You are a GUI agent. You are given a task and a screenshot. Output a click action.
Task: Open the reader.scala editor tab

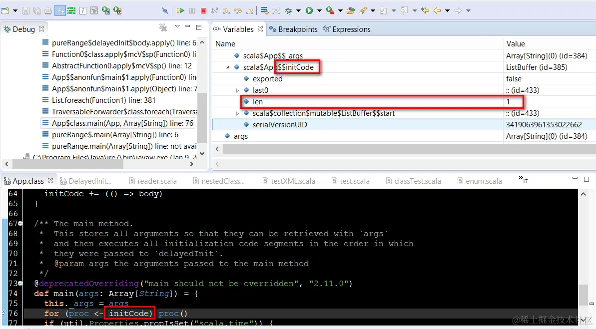tap(153, 181)
